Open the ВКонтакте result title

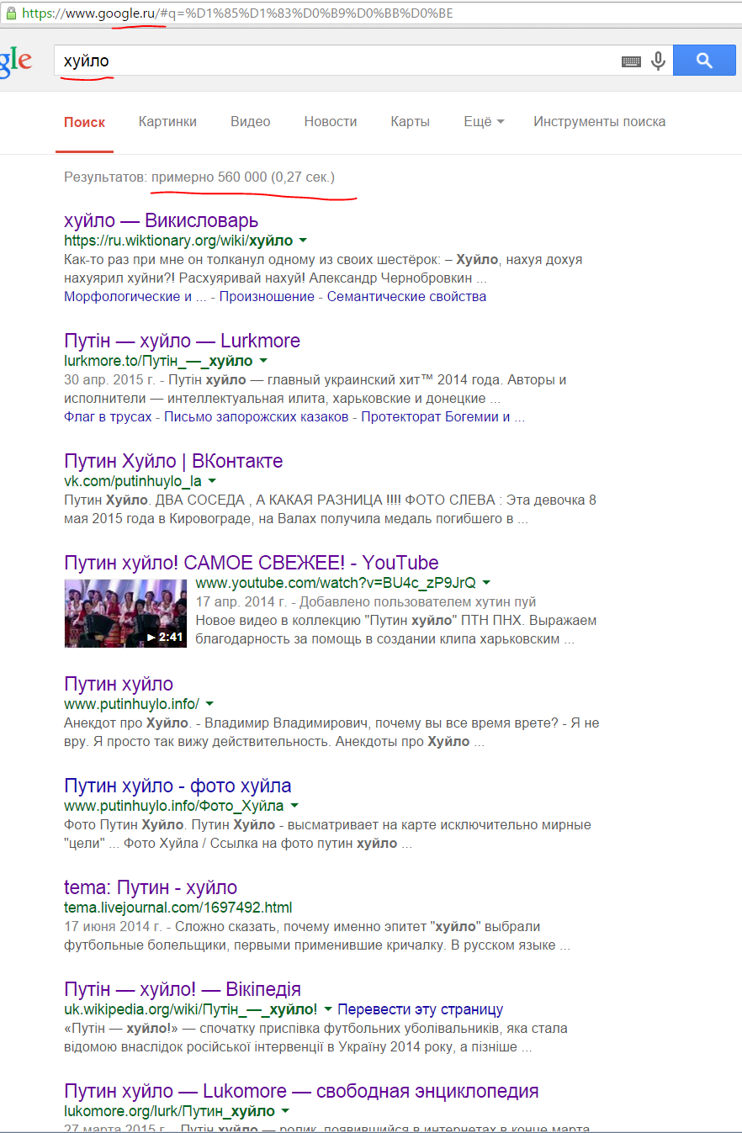point(173,461)
